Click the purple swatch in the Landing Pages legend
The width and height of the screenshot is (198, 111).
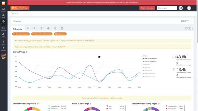[x=167, y=106]
